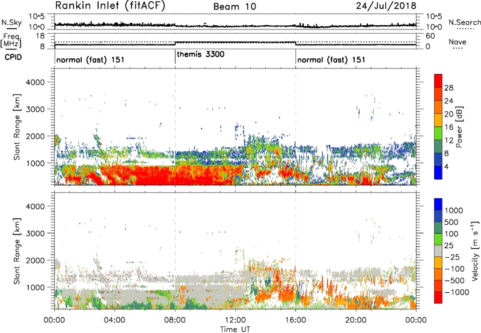Click the '04:00' time axis tick label
This screenshot has height=333, width=481.
tap(115, 320)
